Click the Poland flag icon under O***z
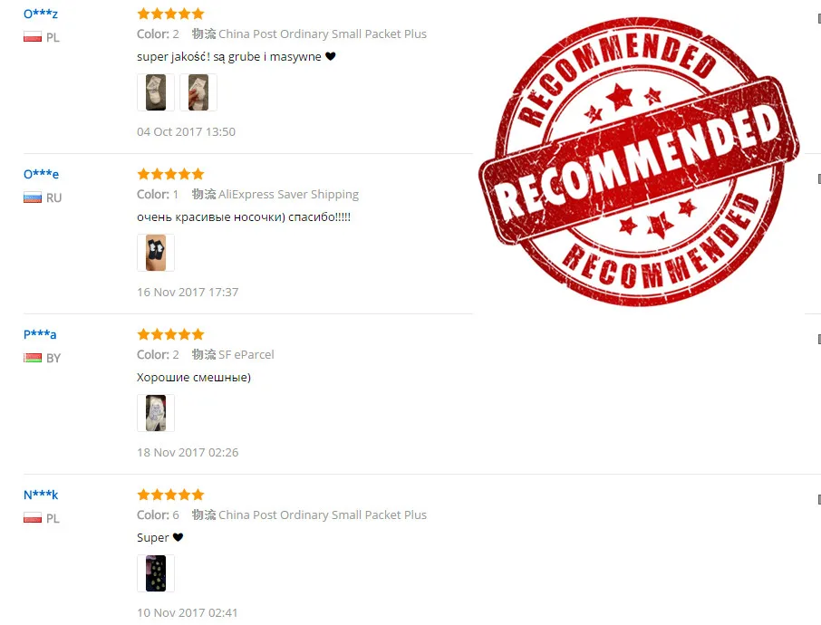821x625 pixels. coord(33,37)
